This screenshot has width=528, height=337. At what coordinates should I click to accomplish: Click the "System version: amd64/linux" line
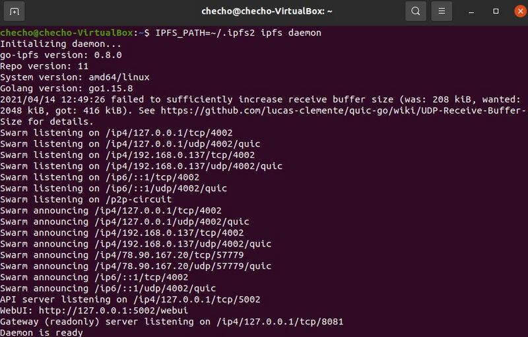click(x=75, y=77)
